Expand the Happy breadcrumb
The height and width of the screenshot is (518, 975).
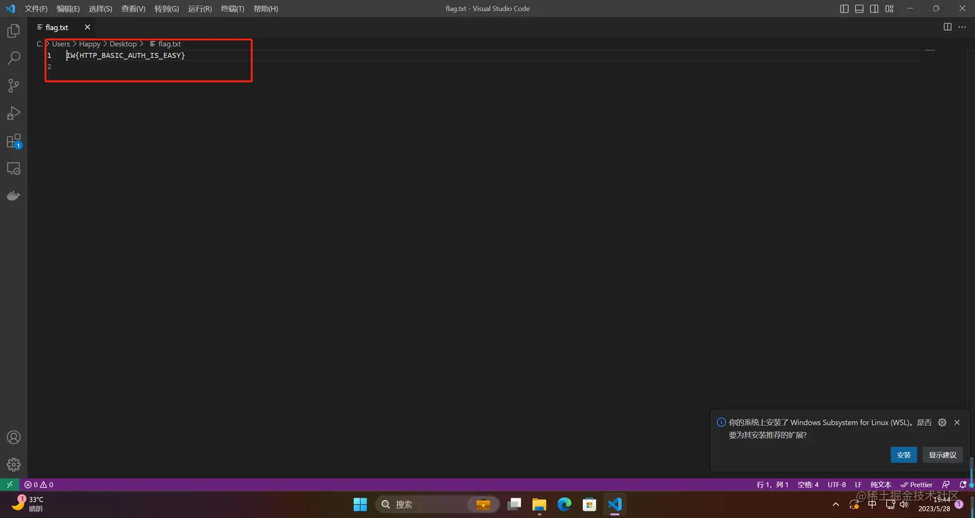point(90,44)
